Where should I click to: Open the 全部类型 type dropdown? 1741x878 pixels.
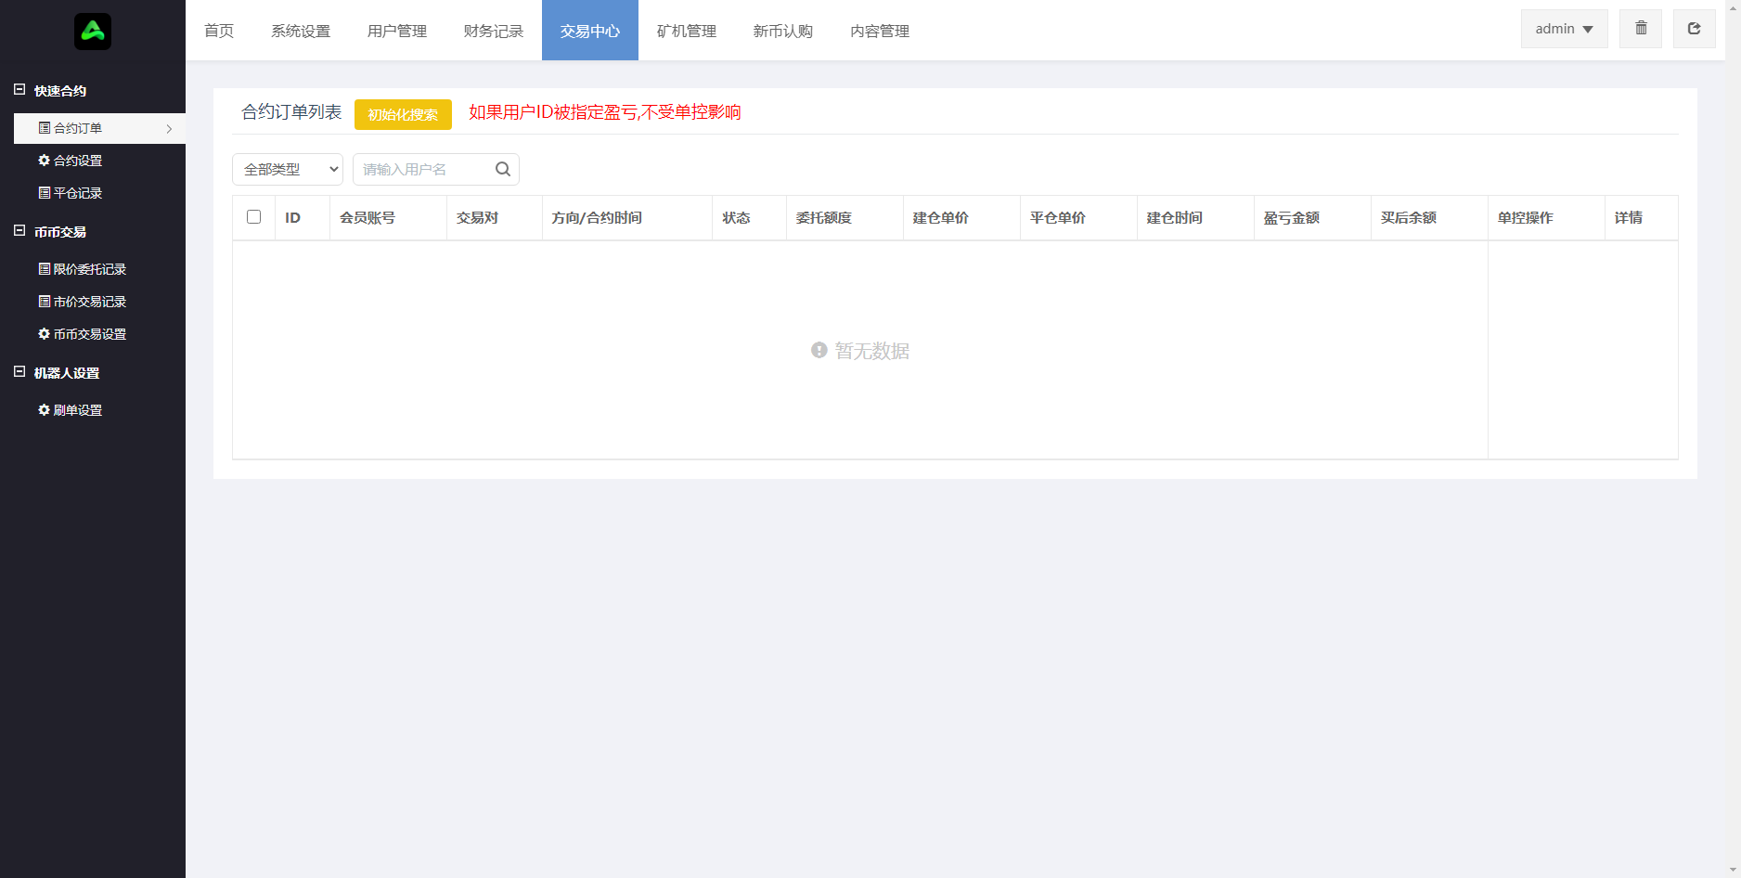pos(287,169)
